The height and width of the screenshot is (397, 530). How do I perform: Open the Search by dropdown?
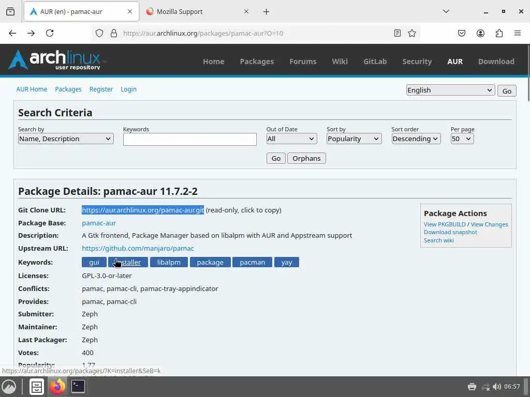click(x=66, y=139)
